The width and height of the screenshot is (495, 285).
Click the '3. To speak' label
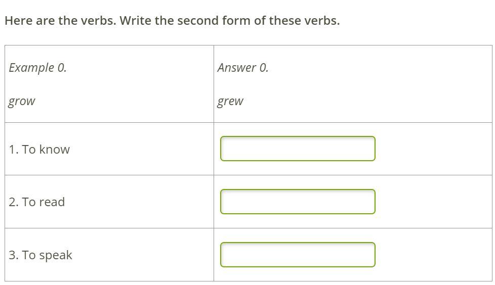point(40,255)
